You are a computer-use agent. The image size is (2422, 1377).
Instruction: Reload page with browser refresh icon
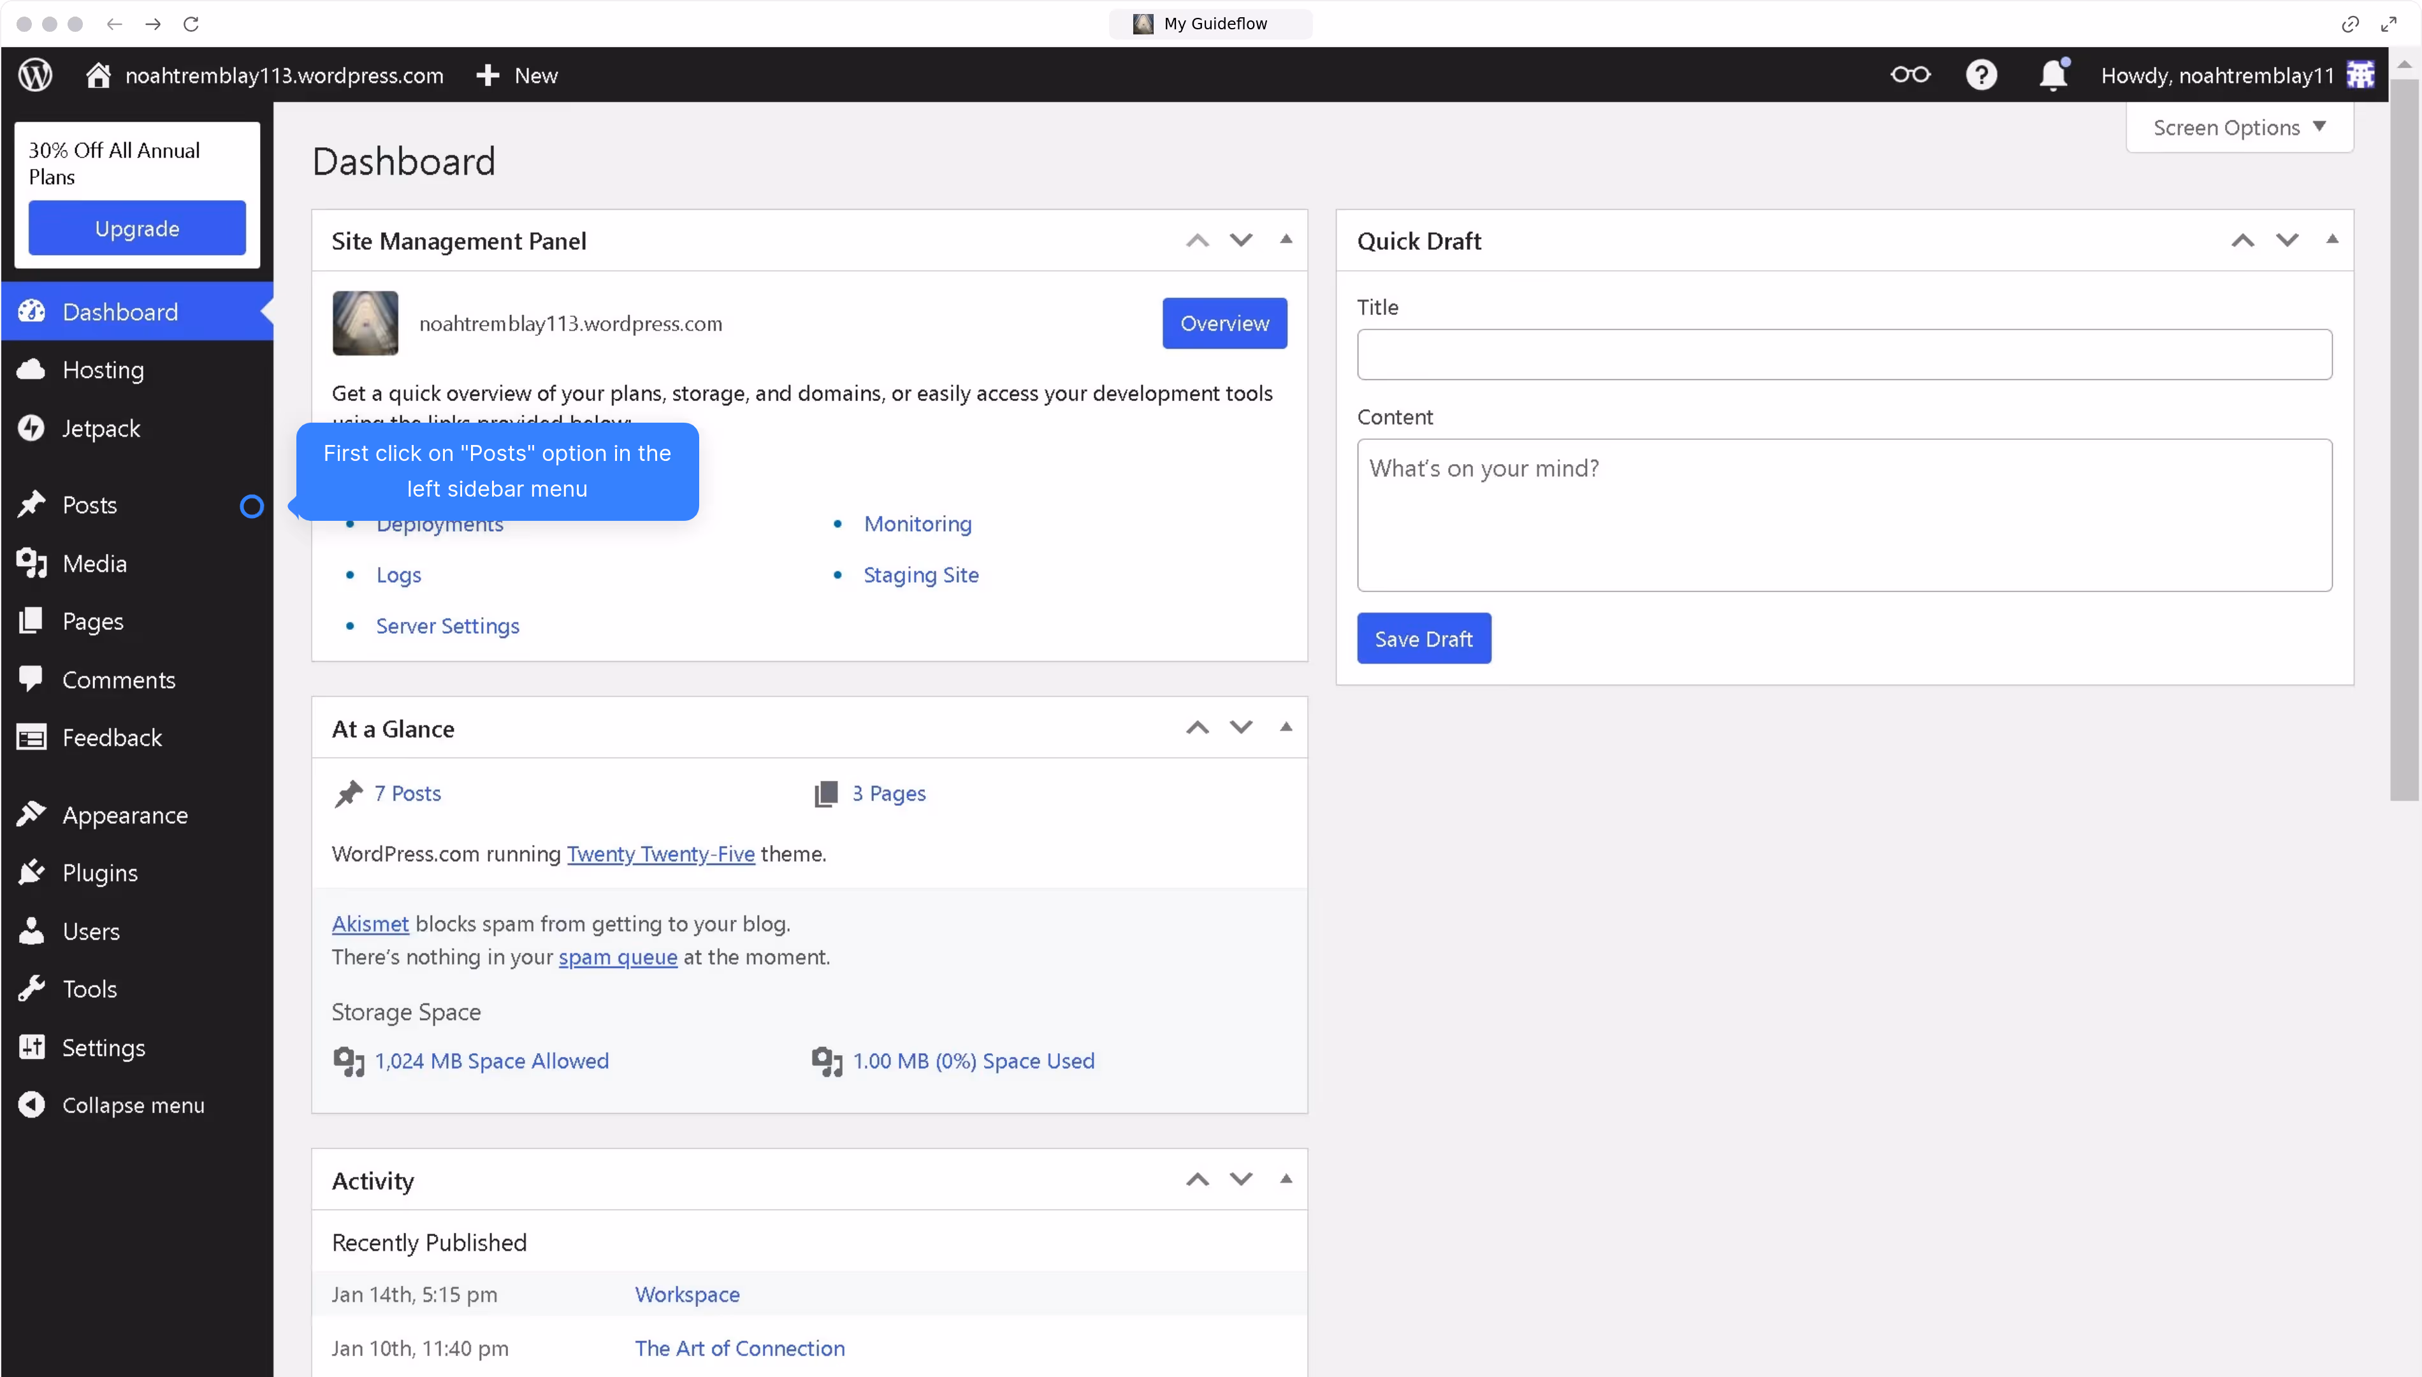click(x=191, y=24)
